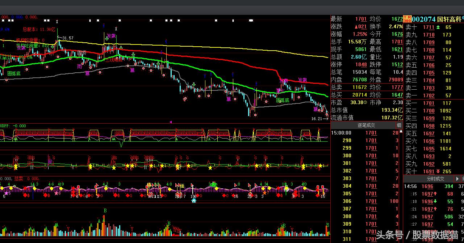The height and width of the screenshot is (243, 464).
Task: Click the stock code 002074
Action: click(x=424, y=19)
